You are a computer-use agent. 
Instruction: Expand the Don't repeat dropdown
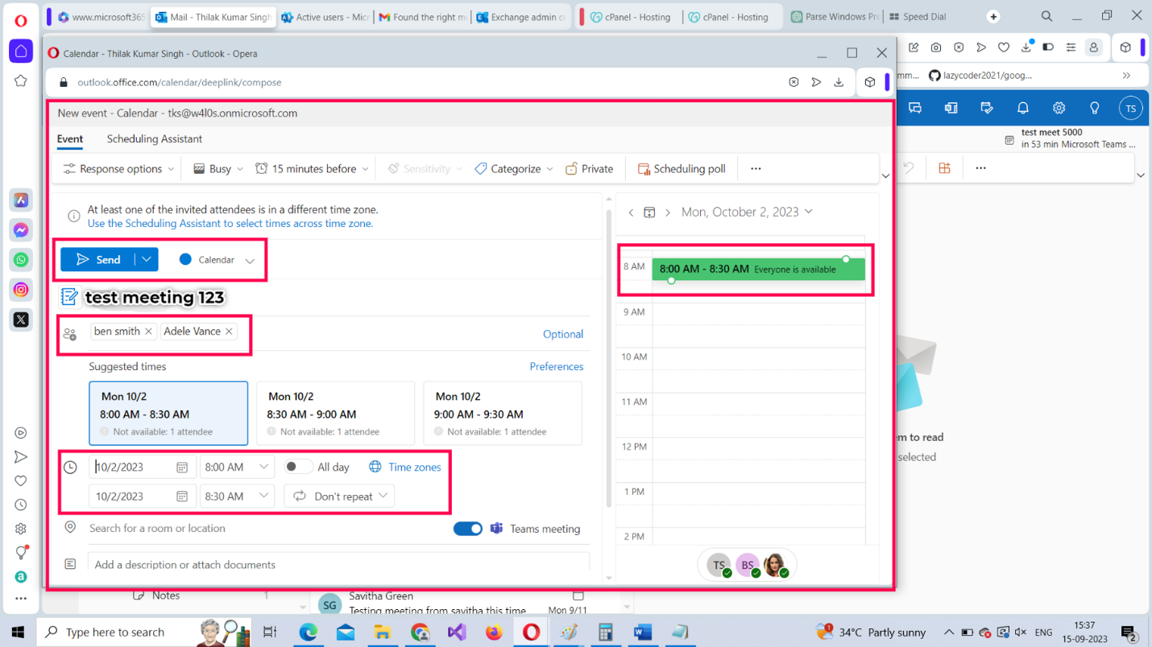[339, 497]
